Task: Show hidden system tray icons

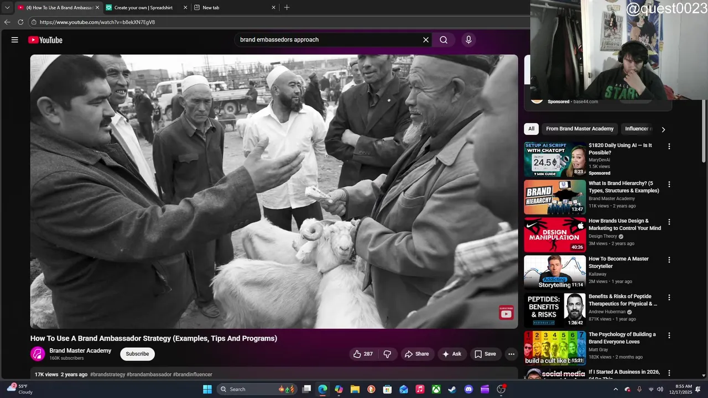Action: pos(615,389)
